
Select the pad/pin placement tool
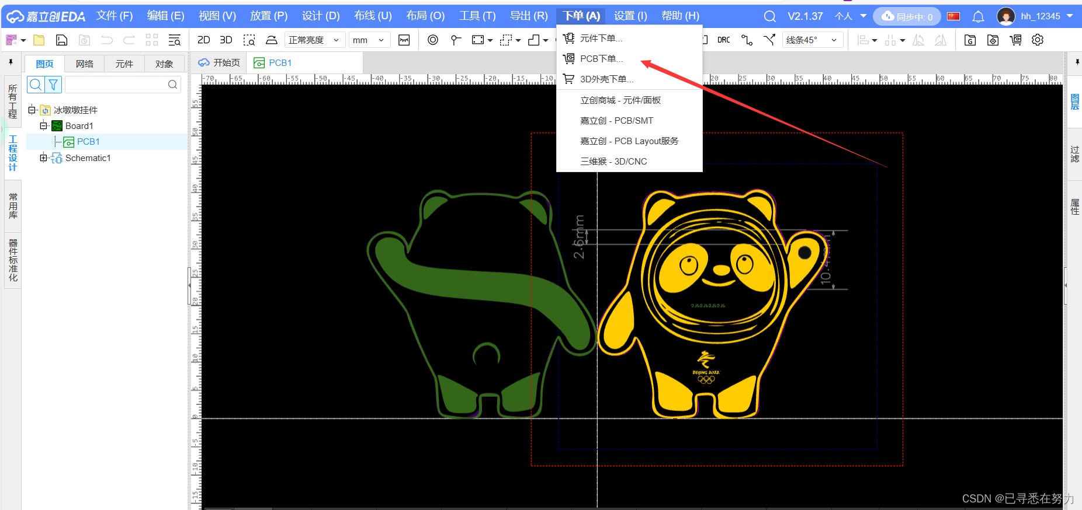(456, 40)
